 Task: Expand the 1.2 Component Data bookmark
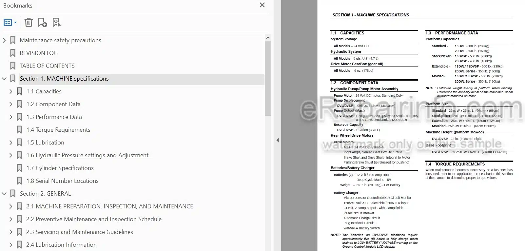pos(11,104)
